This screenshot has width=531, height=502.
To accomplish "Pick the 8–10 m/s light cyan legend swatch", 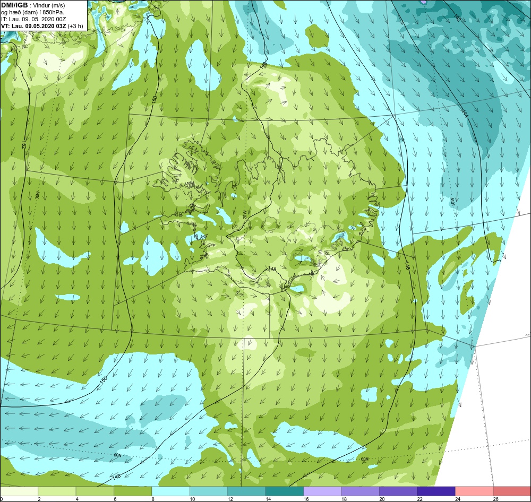I will pyautogui.click(x=170, y=491).
